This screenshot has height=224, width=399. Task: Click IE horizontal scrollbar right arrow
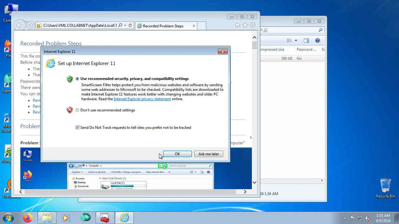coord(245,192)
